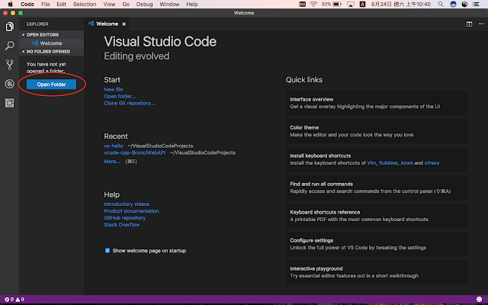Open the Explorer view in activity bar
Viewport: 488px width, 305px height.
click(9, 27)
